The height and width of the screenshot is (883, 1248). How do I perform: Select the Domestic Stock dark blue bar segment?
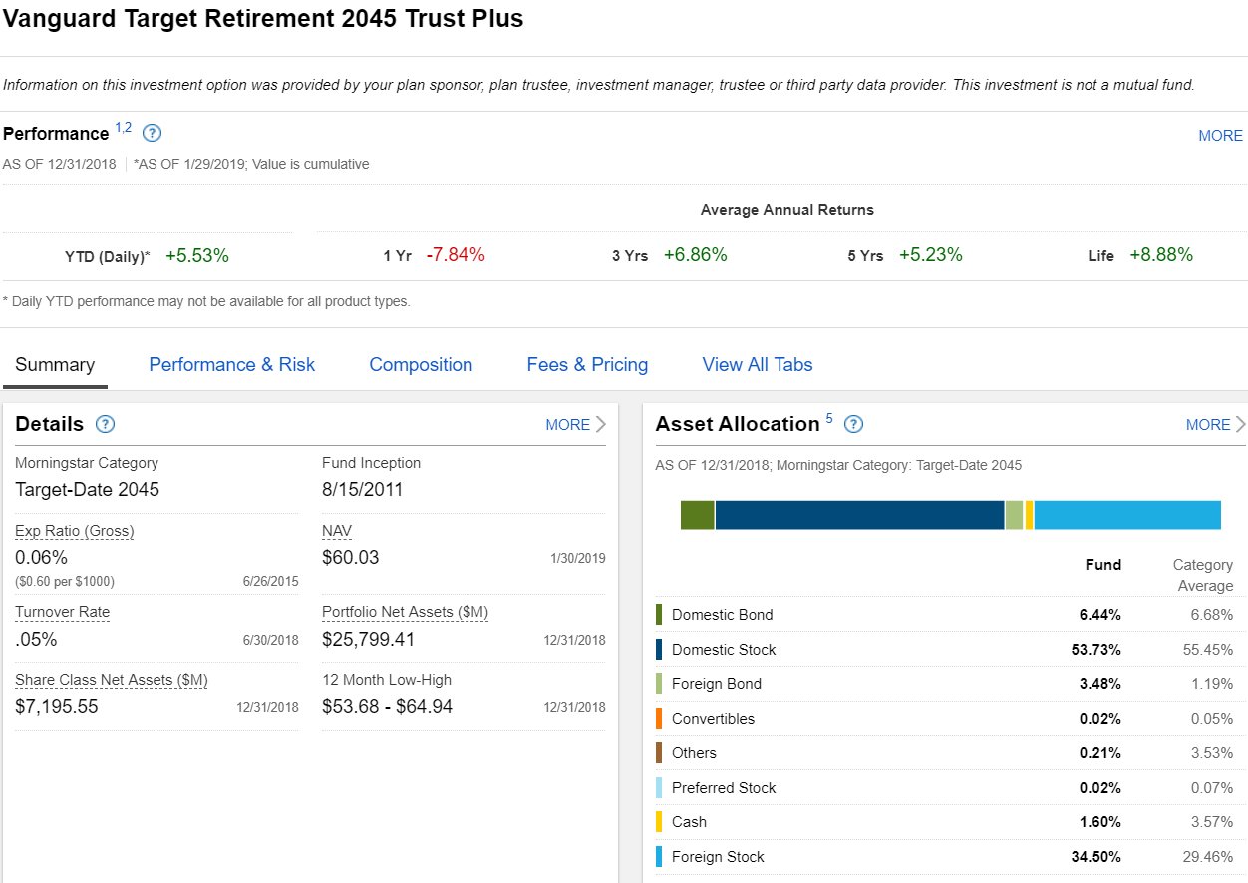click(860, 515)
